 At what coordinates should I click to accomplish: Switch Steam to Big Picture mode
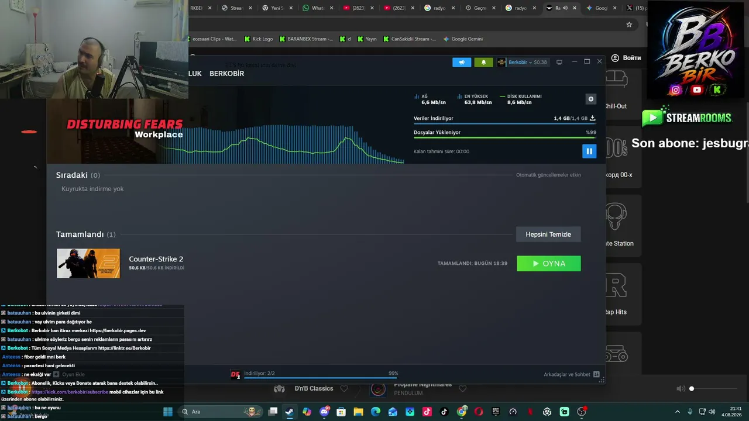(x=559, y=62)
